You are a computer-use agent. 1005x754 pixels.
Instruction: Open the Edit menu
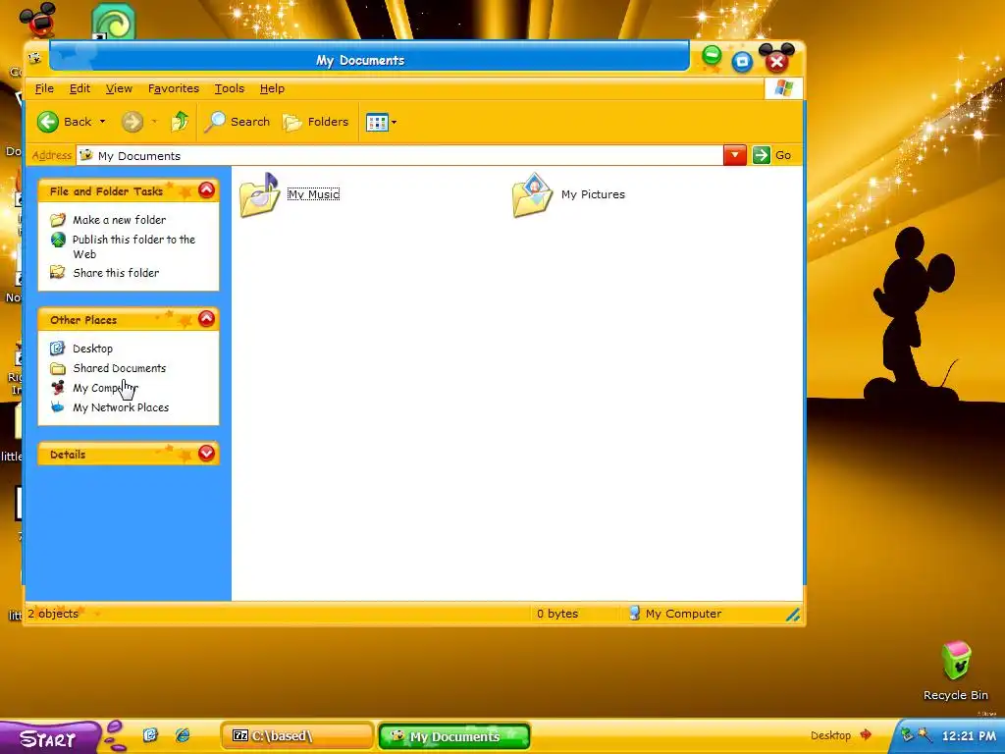coord(79,88)
